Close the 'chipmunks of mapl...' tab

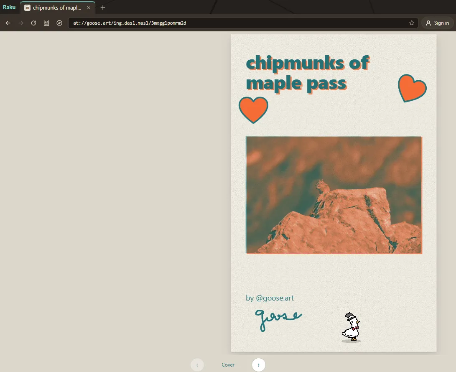click(x=89, y=8)
